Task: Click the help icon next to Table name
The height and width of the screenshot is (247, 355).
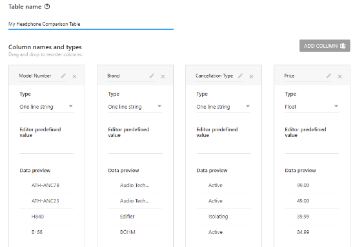Action: click(x=47, y=6)
